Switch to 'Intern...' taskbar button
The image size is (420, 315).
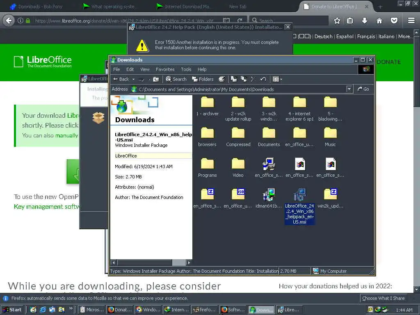point(176,310)
